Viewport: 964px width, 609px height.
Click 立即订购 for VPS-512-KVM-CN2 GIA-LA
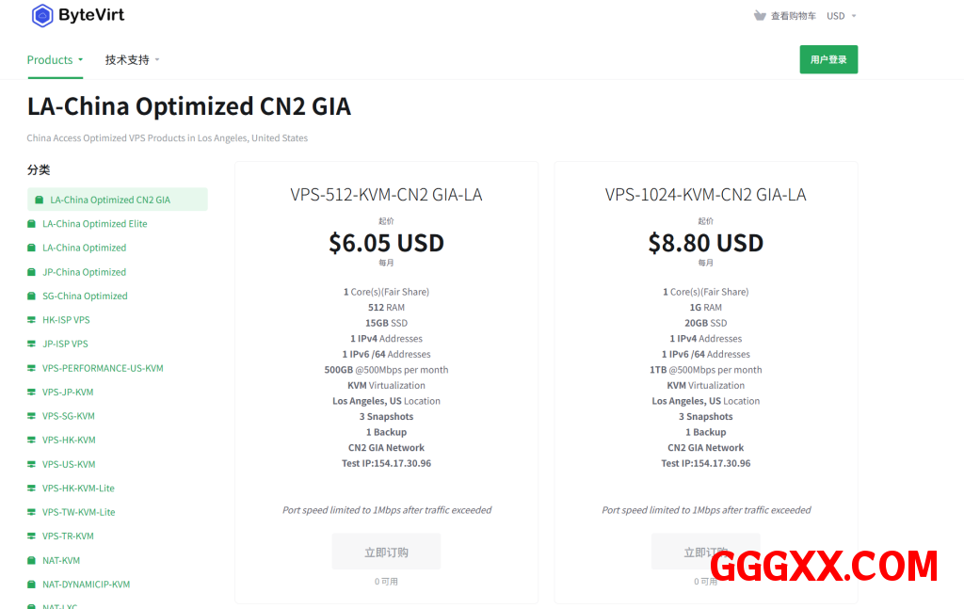coord(386,553)
